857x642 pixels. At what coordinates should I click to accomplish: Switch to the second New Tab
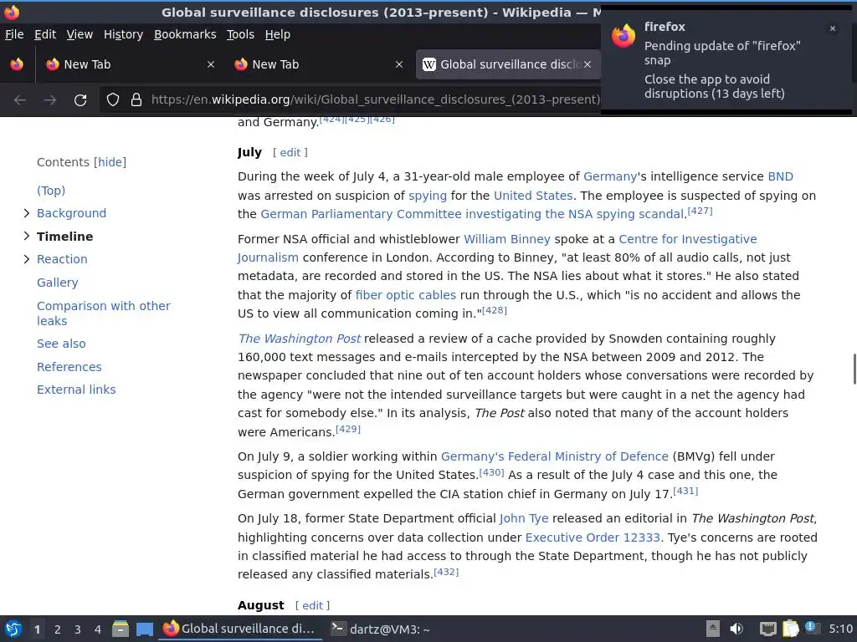tap(319, 64)
